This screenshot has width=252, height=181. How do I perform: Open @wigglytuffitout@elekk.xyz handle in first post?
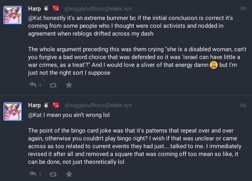[98, 9]
